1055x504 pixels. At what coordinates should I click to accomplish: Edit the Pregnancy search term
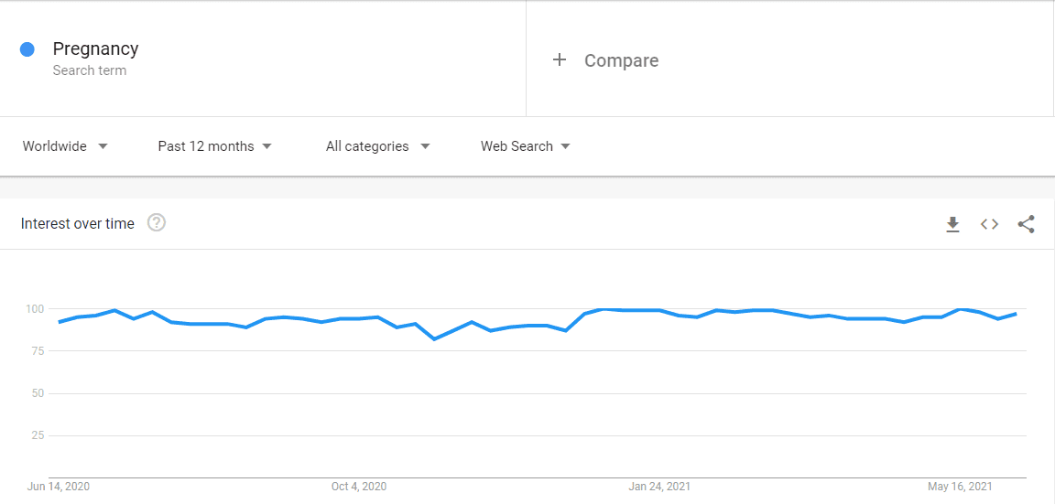coord(95,48)
